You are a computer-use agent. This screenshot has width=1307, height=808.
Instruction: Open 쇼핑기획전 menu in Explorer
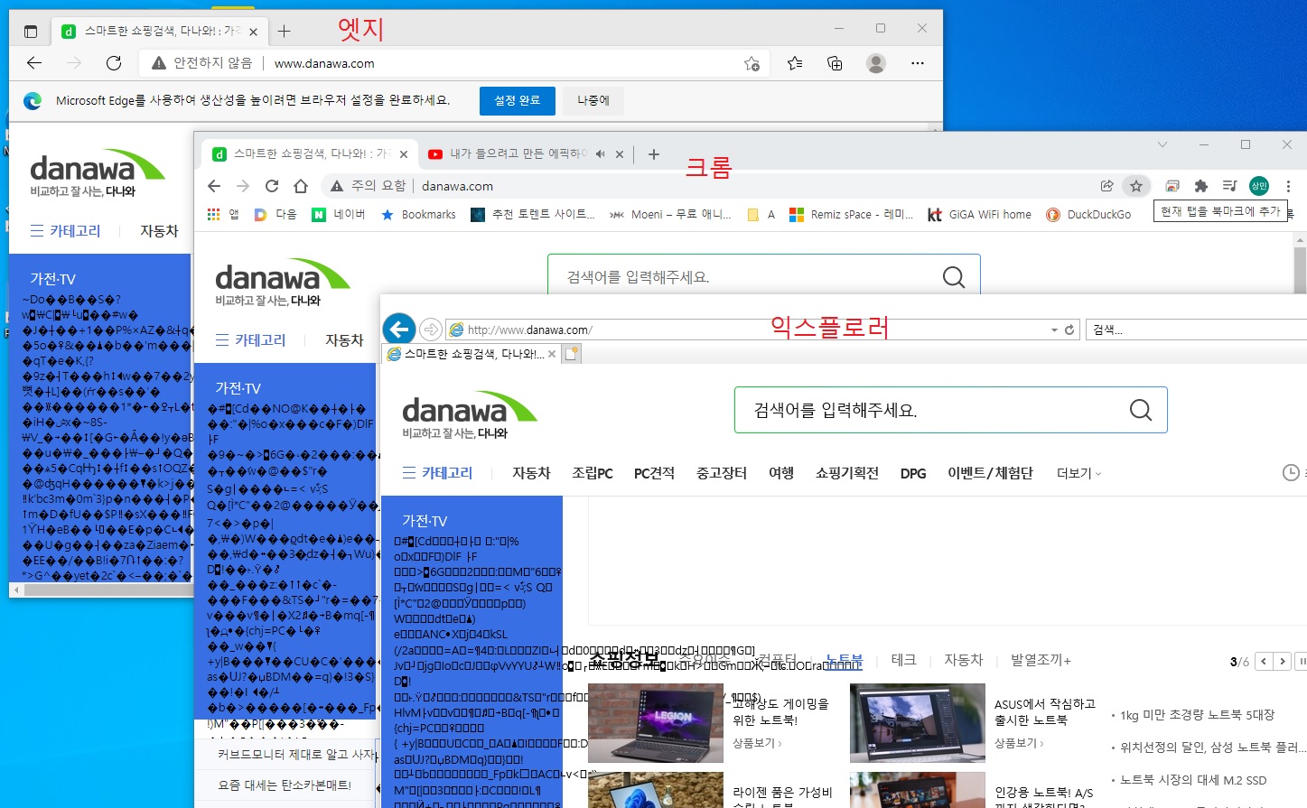point(846,473)
